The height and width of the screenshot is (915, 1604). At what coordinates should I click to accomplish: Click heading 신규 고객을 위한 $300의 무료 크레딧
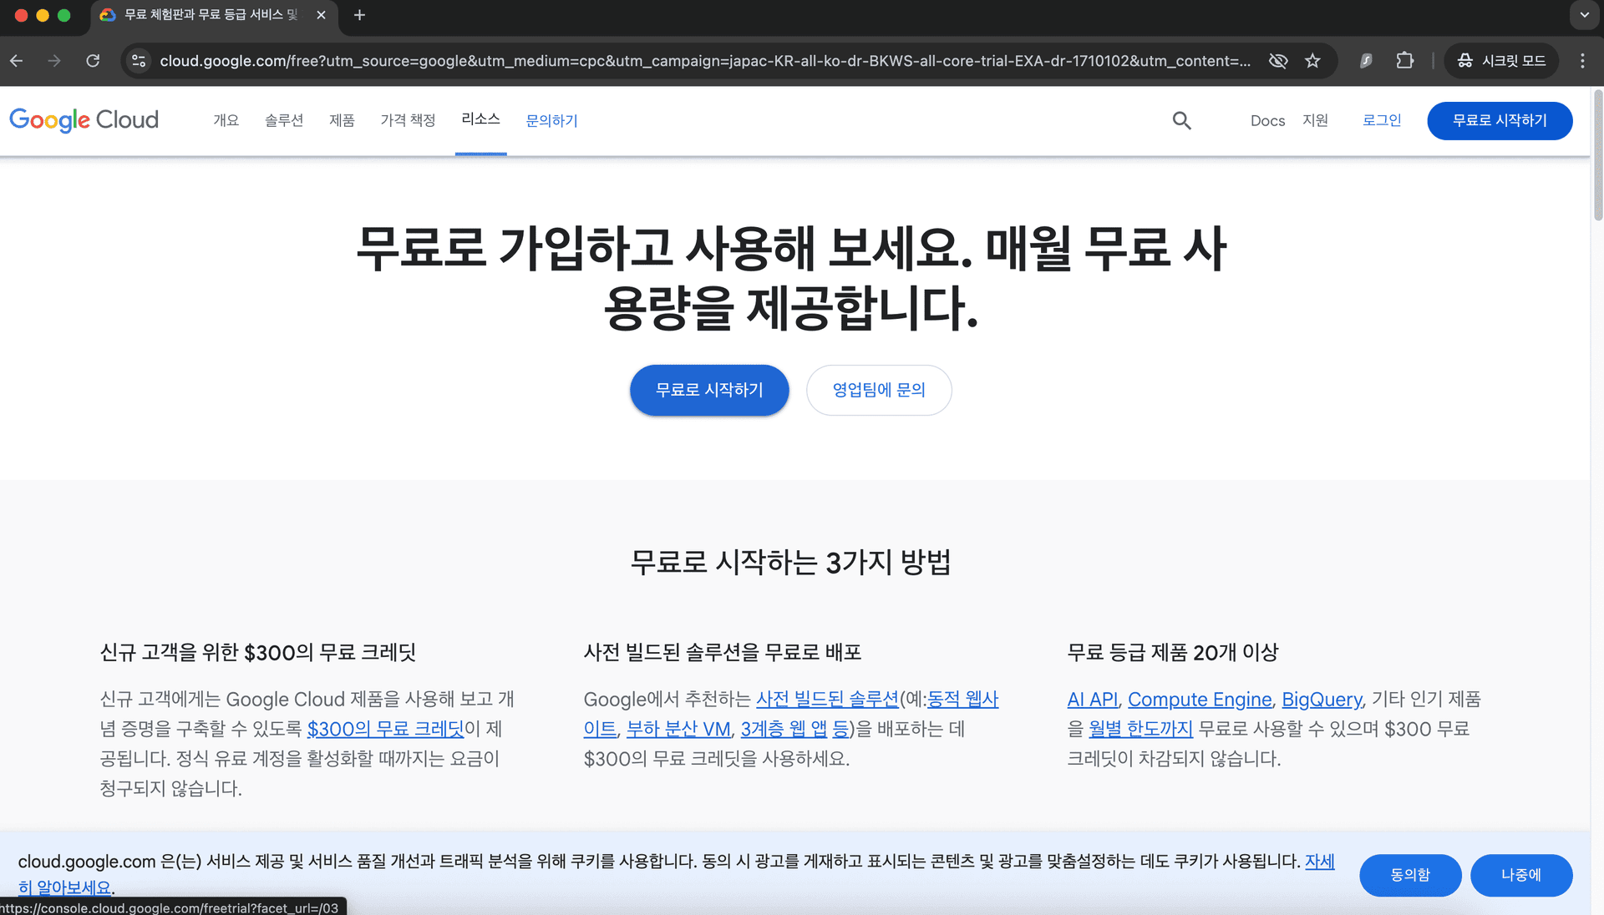tap(257, 652)
